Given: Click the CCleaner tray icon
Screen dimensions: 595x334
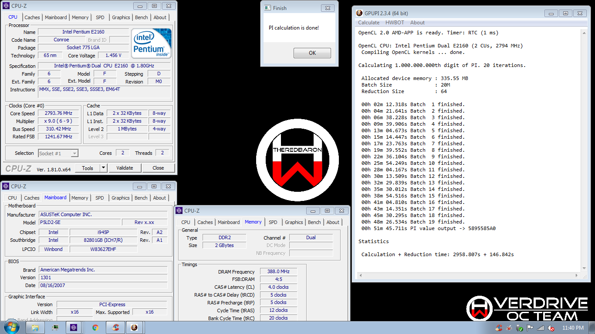Looking at the screenshot, I should 499,327.
